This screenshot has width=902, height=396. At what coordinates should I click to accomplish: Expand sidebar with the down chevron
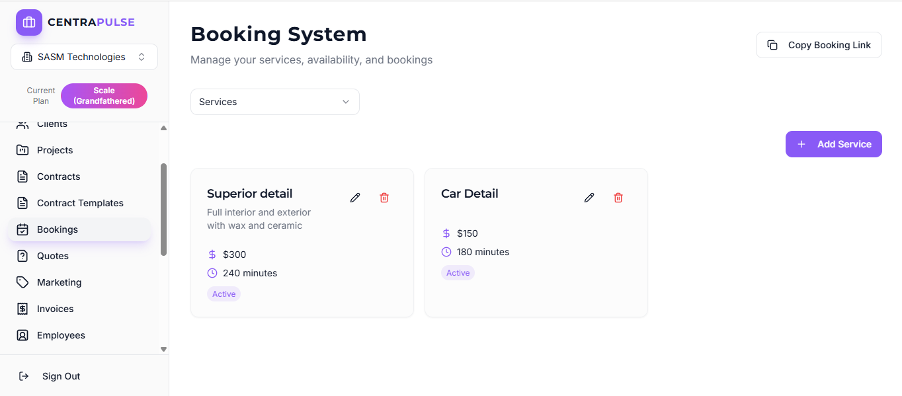(x=163, y=349)
